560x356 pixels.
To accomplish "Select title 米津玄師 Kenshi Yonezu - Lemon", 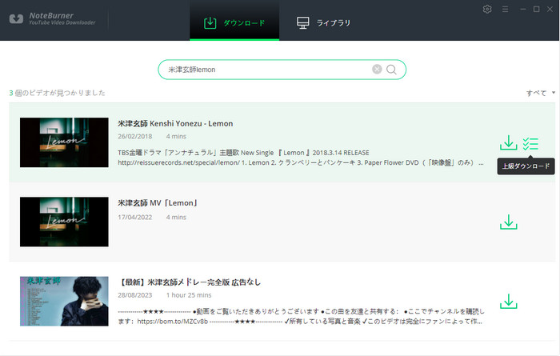I will (175, 123).
